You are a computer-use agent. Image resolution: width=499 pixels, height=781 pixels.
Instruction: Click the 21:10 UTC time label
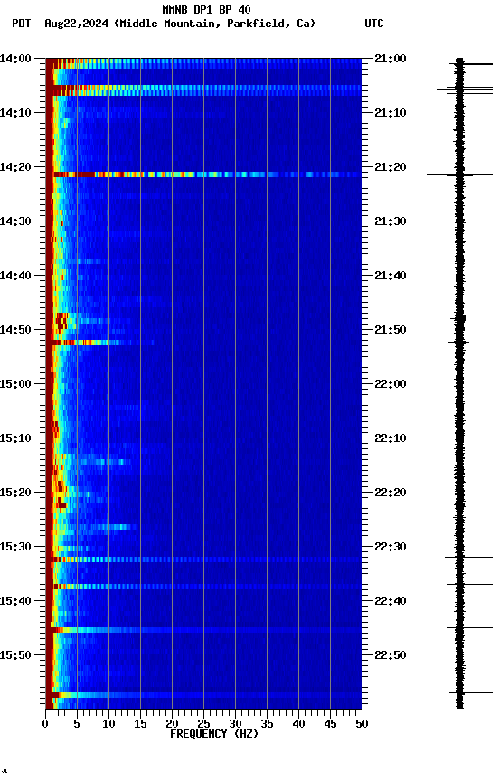click(390, 113)
